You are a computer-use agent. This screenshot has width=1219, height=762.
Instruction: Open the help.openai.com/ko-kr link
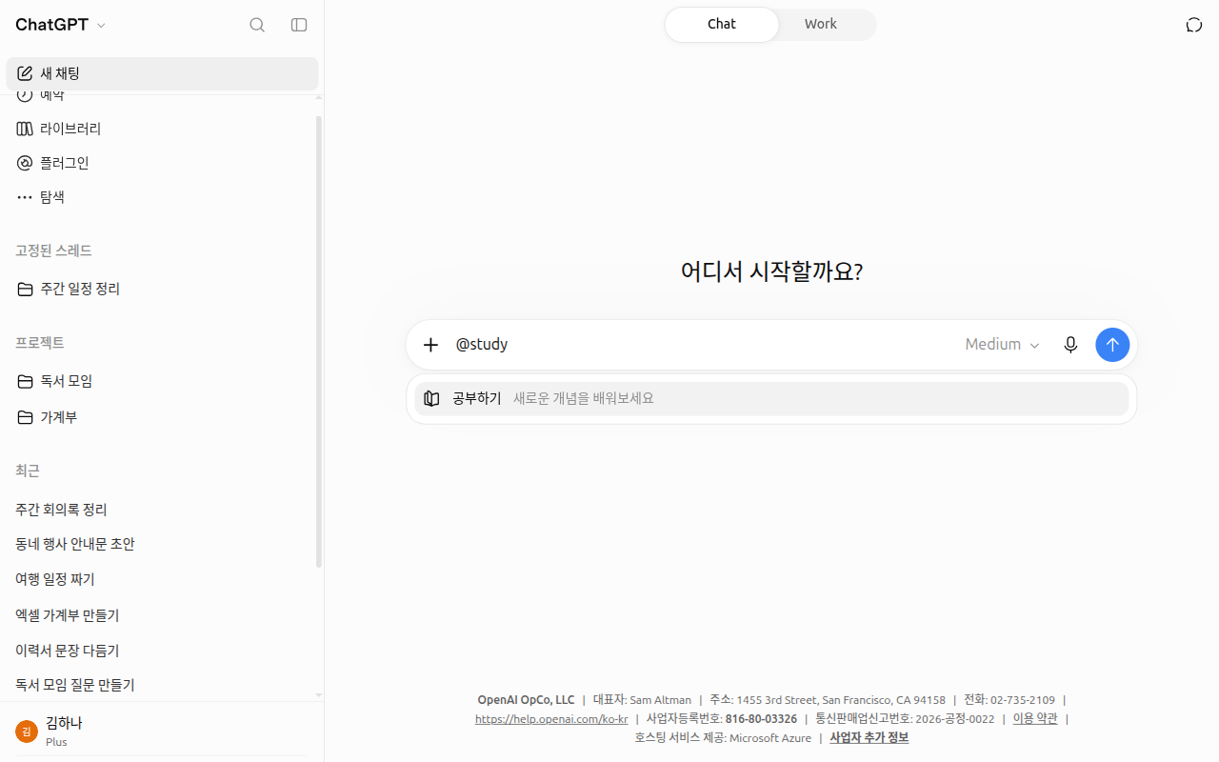pyautogui.click(x=551, y=719)
